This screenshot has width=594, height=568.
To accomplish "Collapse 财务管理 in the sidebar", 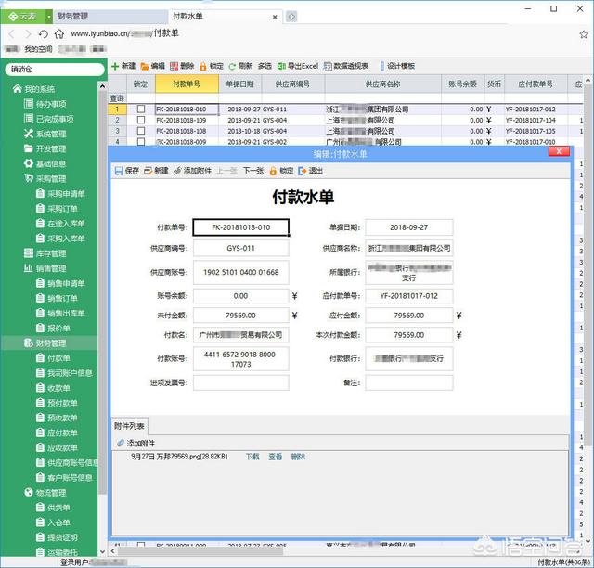I will tap(45, 342).
